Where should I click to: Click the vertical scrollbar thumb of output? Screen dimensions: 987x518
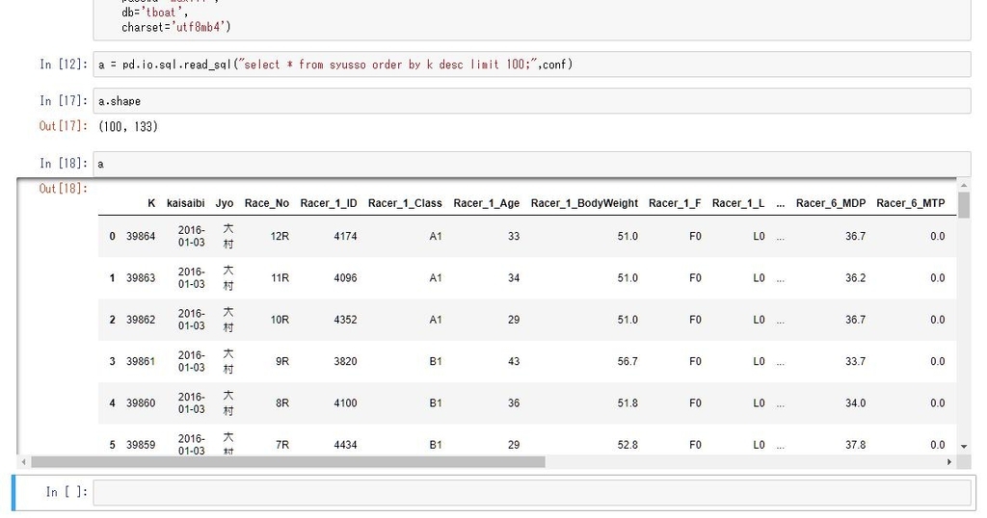(964, 205)
